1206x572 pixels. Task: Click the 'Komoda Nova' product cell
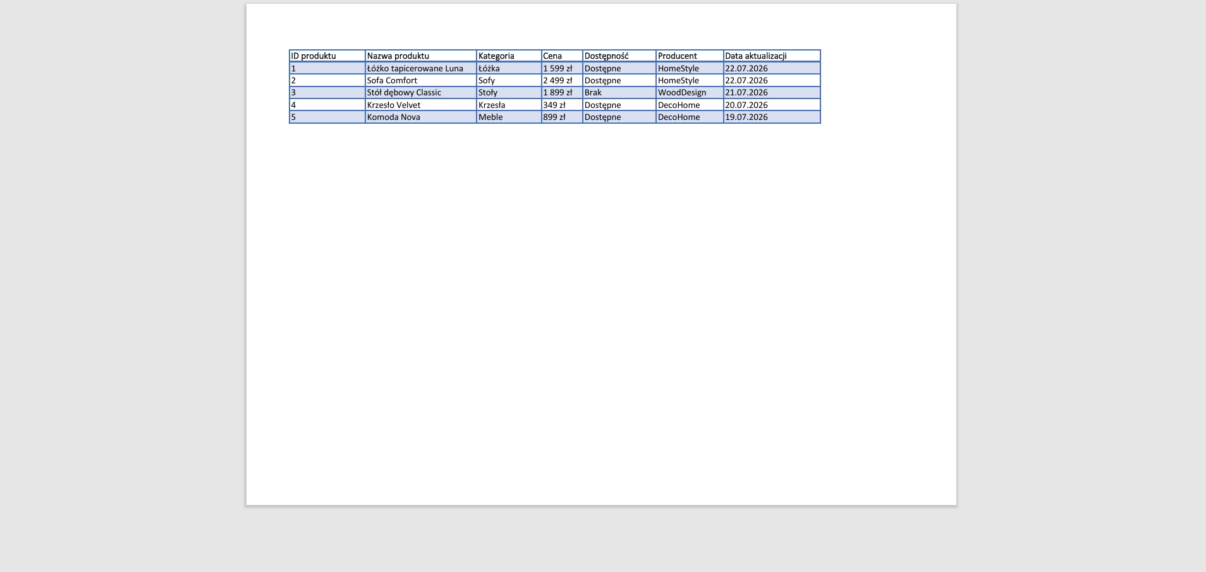point(421,117)
